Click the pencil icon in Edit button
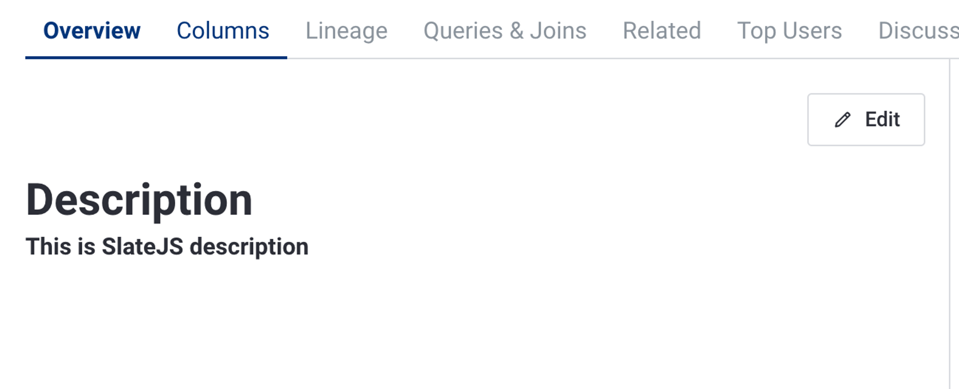 pos(842,120)
